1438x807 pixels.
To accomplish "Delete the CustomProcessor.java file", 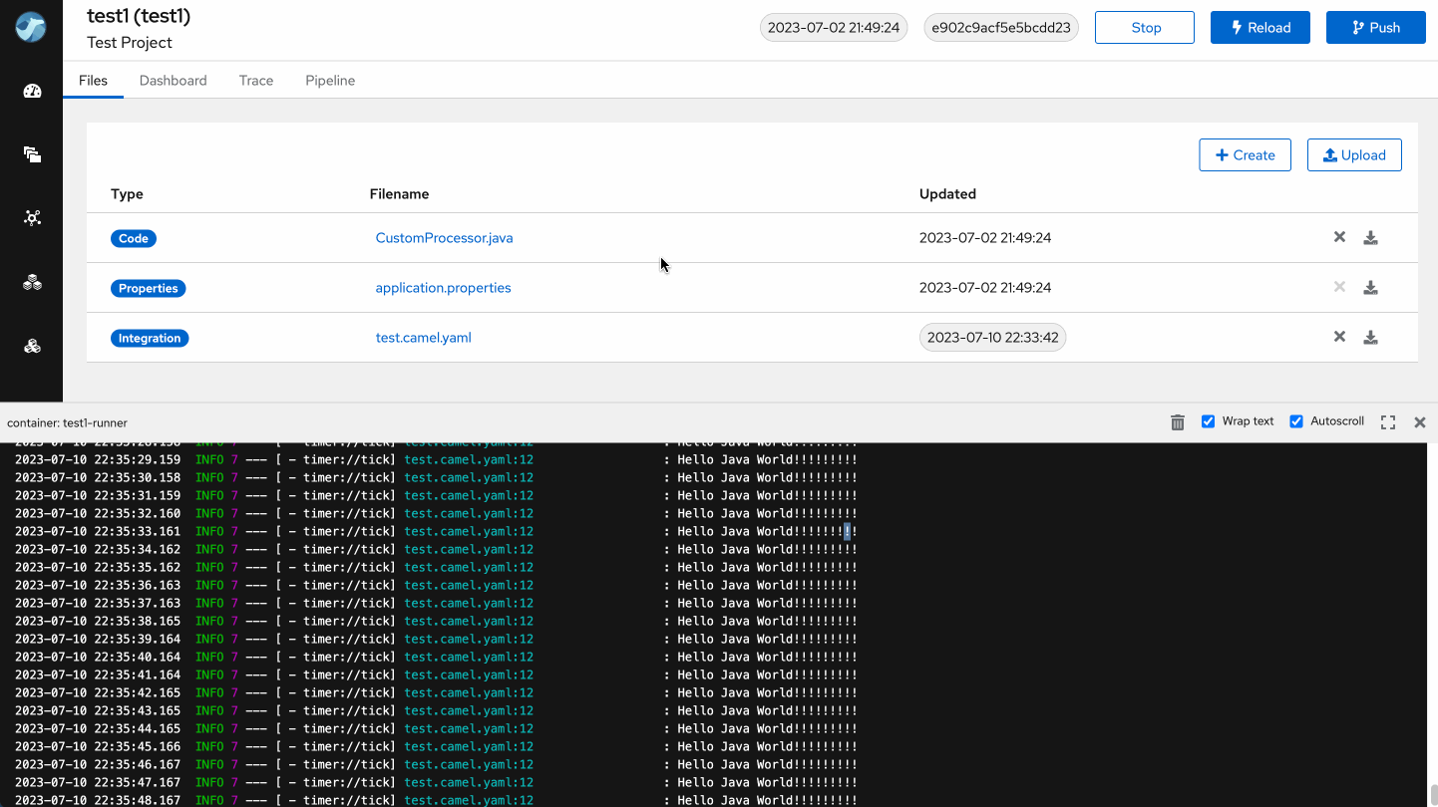I will point(1339,237).
